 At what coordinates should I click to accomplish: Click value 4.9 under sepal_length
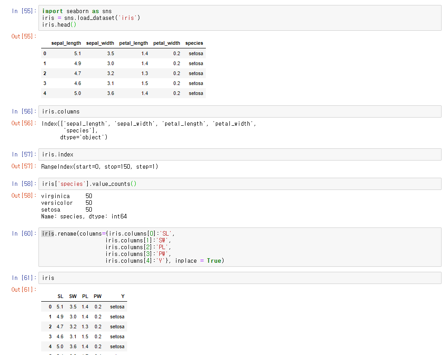pos(77,63)
